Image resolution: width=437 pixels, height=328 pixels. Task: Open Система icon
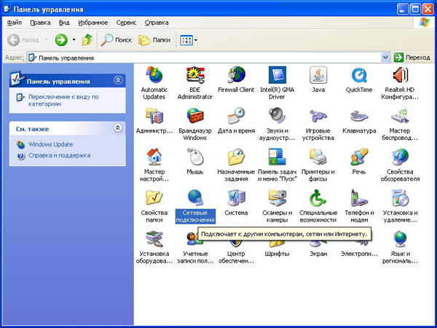[236, 198]
